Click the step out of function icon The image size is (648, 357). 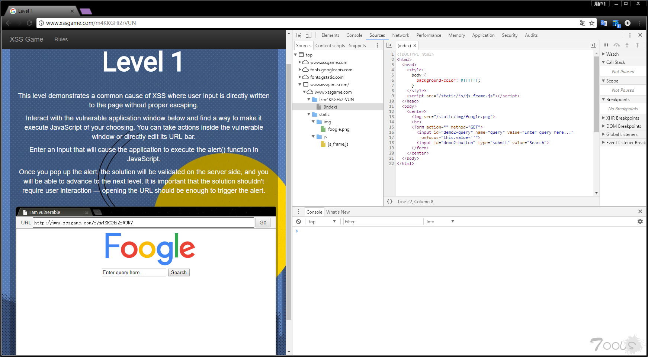(x=637, y=45)
